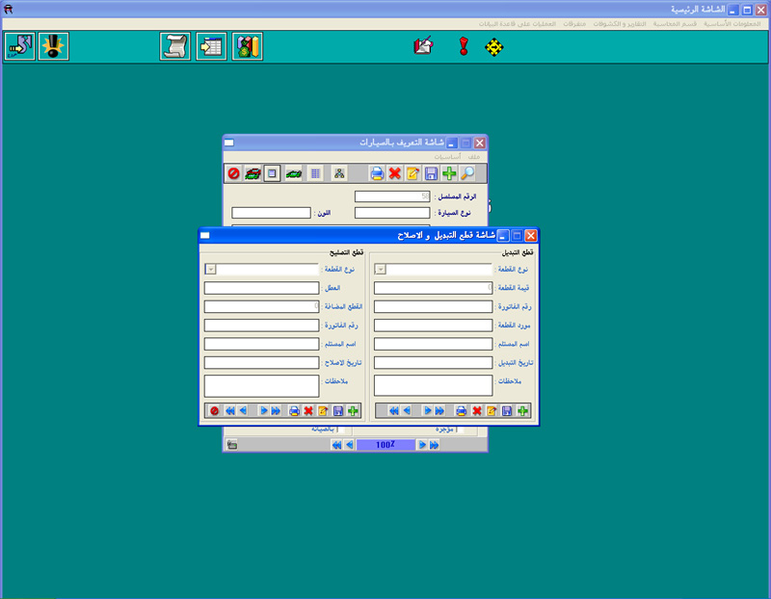Click the scroll document icon in main toolbar
771x599 pixels.
pos(174,46)
